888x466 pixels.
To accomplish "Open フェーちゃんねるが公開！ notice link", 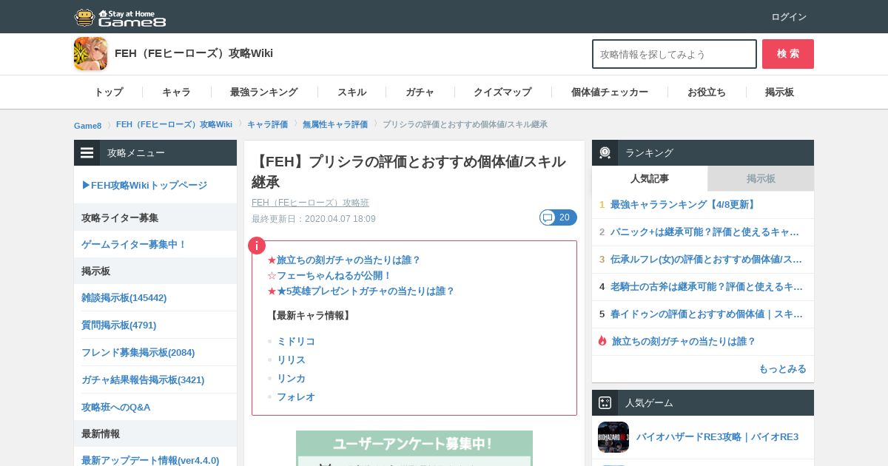I will pyautogui.click(x=334, y=275).
